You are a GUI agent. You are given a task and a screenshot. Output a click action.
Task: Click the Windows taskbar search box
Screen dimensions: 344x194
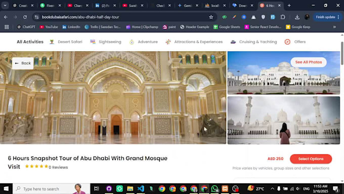coord(51,189)
